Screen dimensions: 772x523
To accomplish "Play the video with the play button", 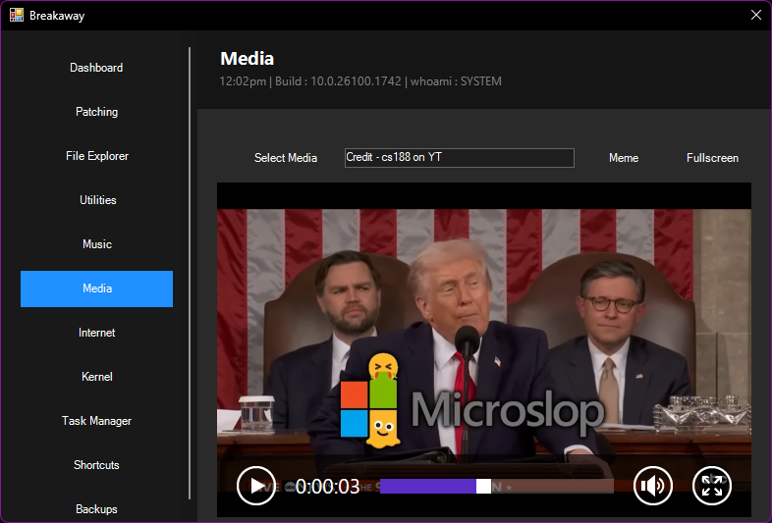I will point(256,486).
